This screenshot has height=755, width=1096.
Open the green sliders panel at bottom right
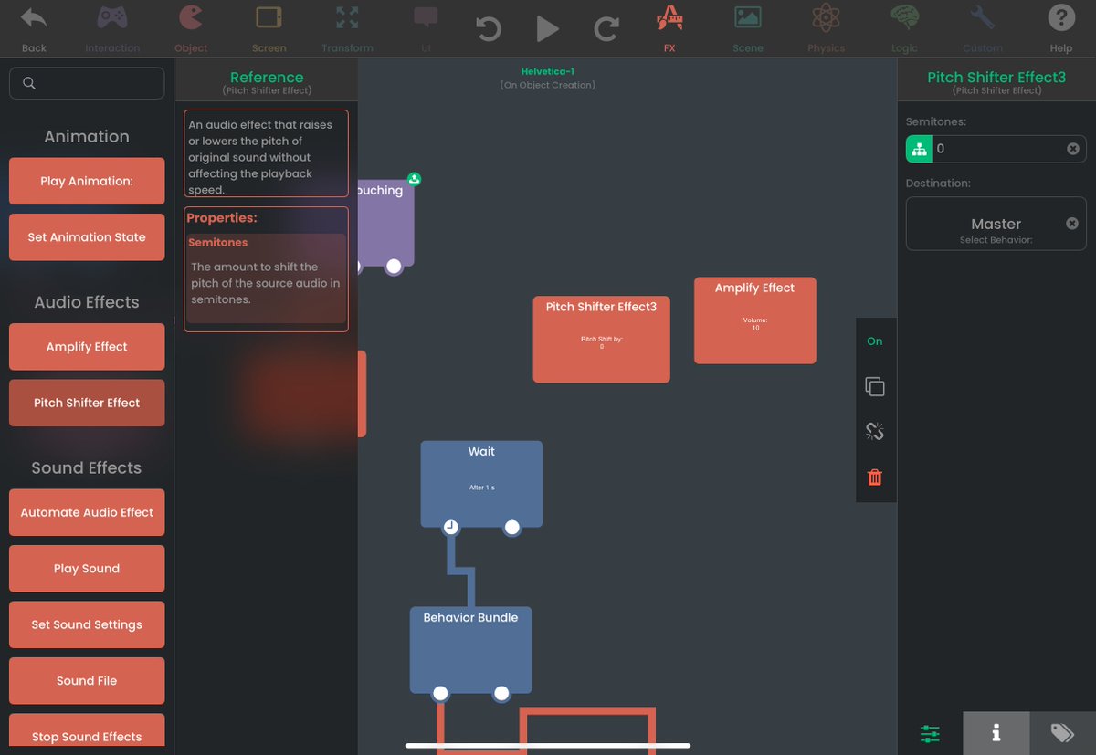(929, 733)
